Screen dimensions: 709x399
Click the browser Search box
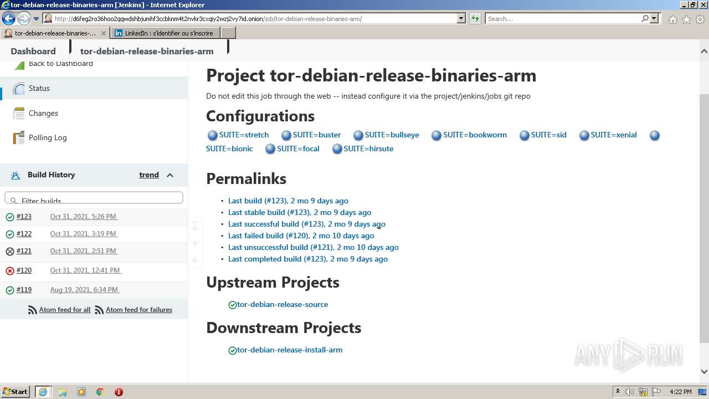tap(562, 19)
